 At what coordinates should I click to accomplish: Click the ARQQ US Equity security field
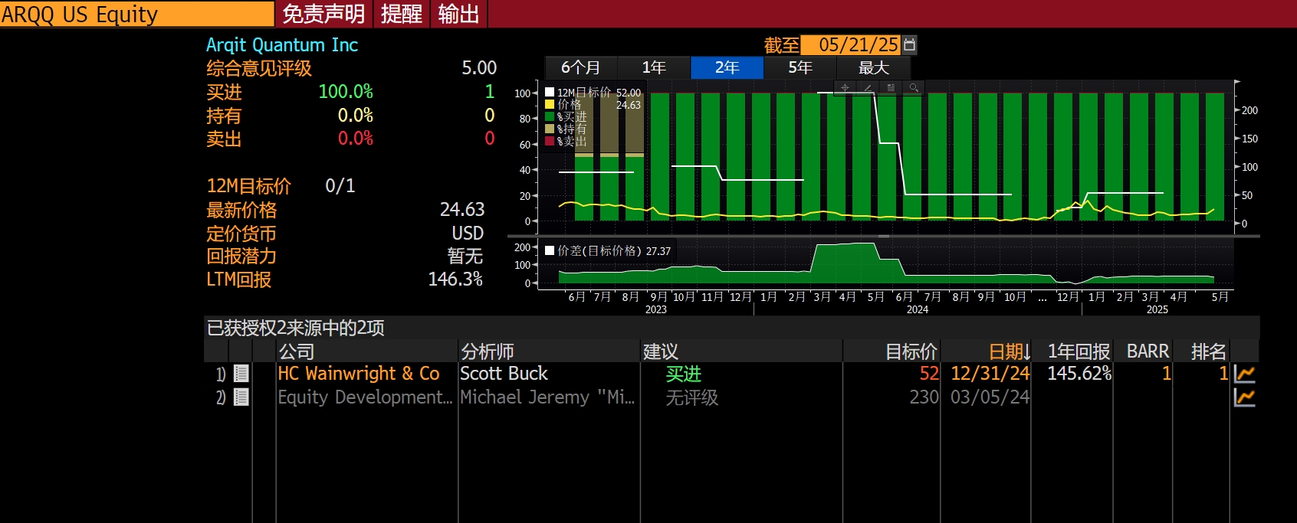point(136,14)
